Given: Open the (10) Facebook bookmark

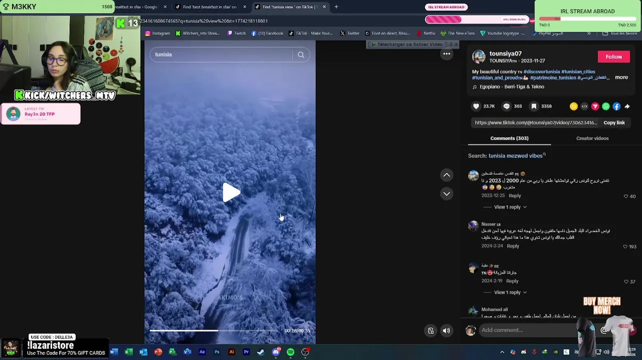Looking at the screenshot, I should point(267,33).
